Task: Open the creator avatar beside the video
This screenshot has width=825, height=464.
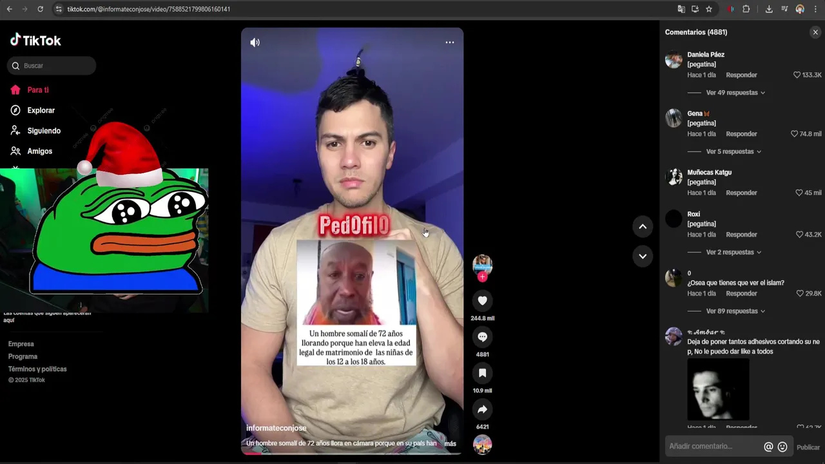Action: tap(482, 264)
